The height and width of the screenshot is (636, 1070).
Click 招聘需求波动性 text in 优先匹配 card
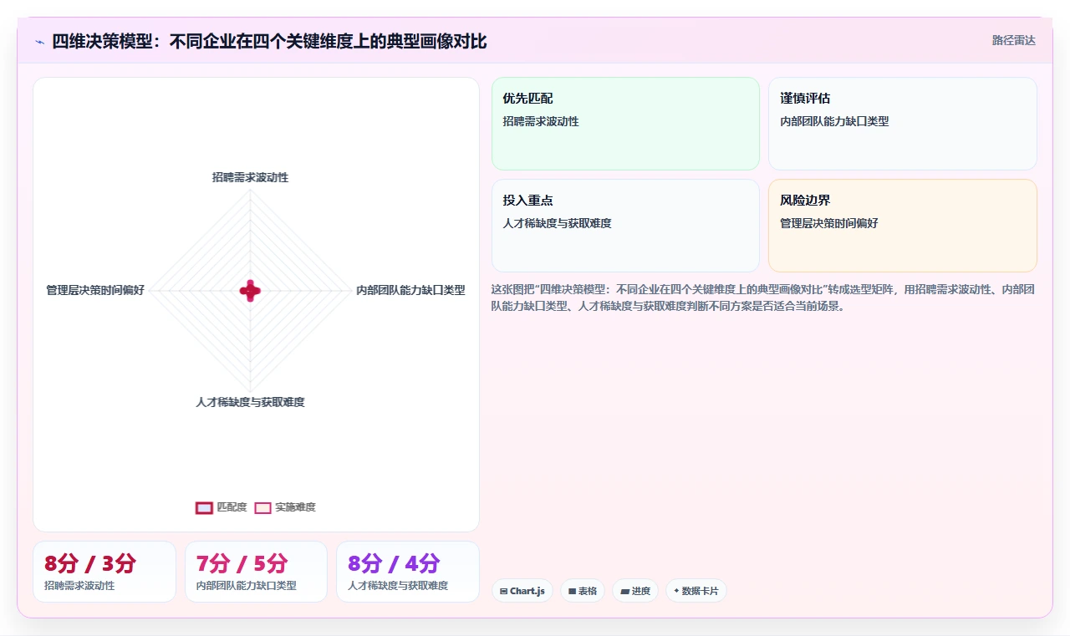pyautogui.click(x=541, y=121)
